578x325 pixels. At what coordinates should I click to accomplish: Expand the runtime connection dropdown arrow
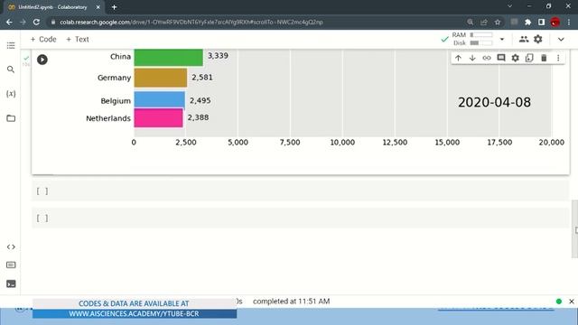click(x=502, y=39)
